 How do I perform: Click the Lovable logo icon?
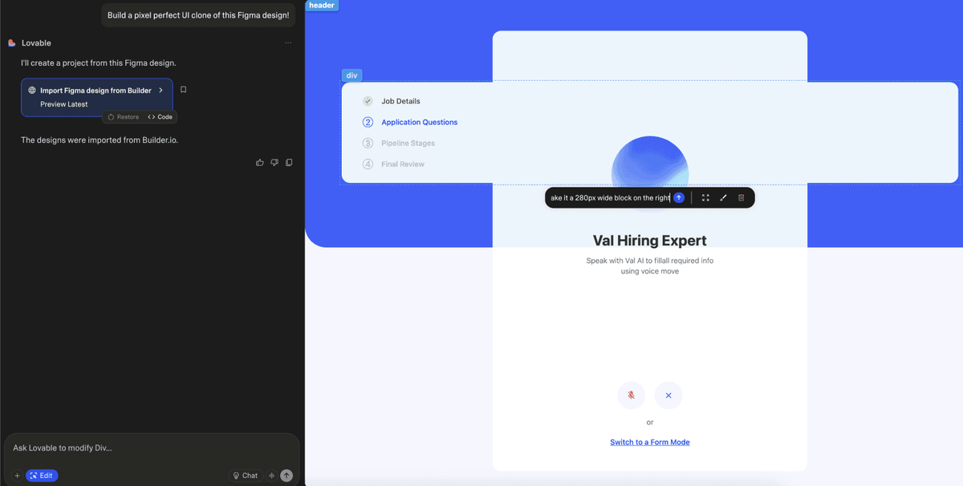coord(10,43)
